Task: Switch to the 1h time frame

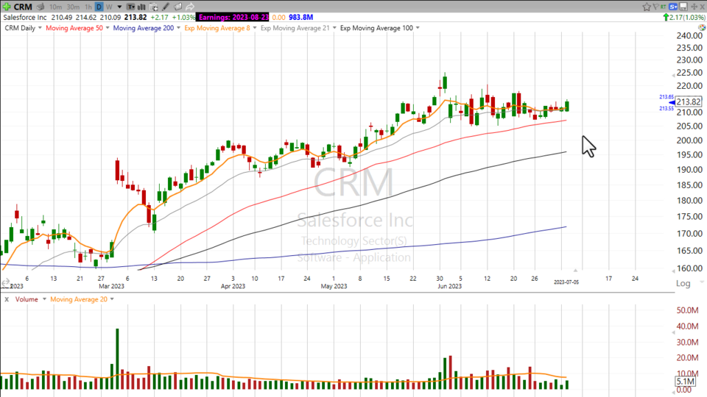Action: pyautogui.click(x=88, y=7)
